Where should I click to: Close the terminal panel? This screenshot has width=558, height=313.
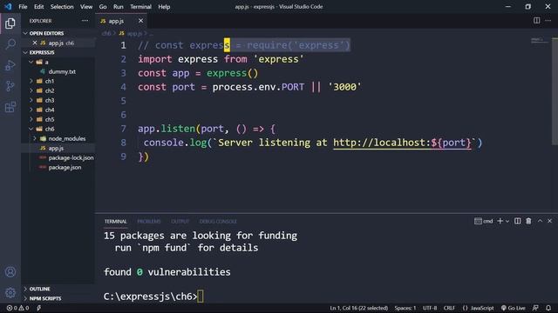tap(549, 221)
